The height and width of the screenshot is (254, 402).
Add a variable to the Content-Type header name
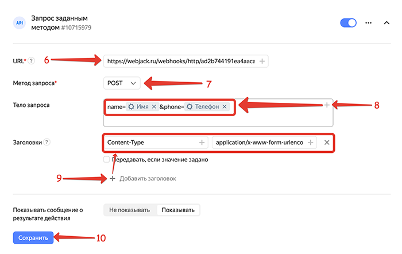tap(202, 143)
